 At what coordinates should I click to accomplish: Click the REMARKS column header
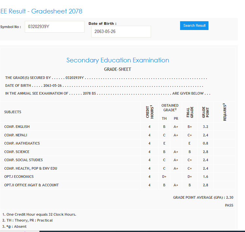point(224,112)
